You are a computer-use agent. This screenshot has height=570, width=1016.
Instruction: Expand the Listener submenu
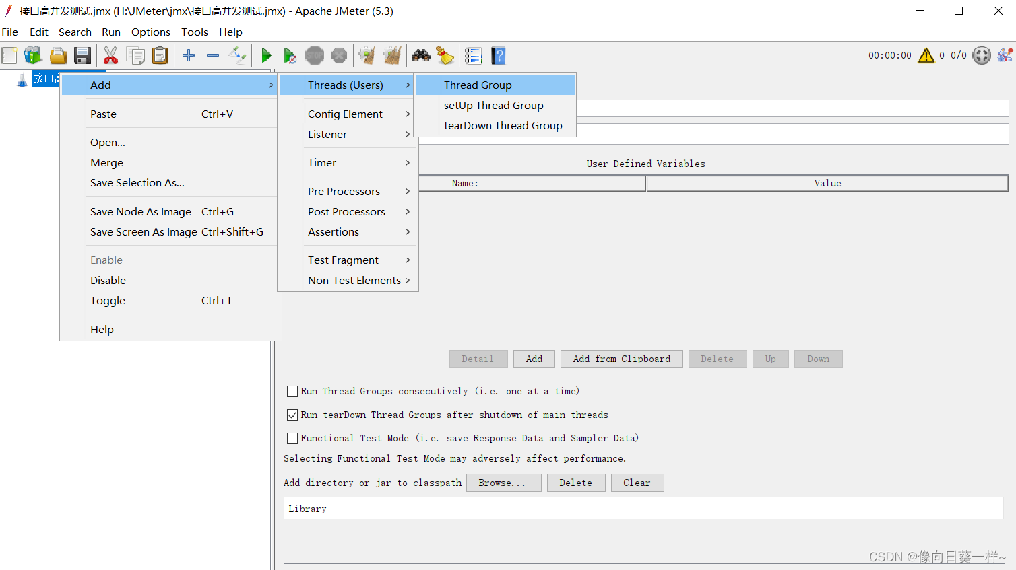(x=346, y=134)
